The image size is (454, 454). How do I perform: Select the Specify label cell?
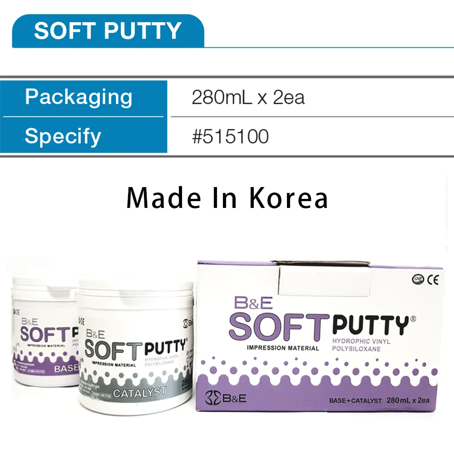coord(84,135)
